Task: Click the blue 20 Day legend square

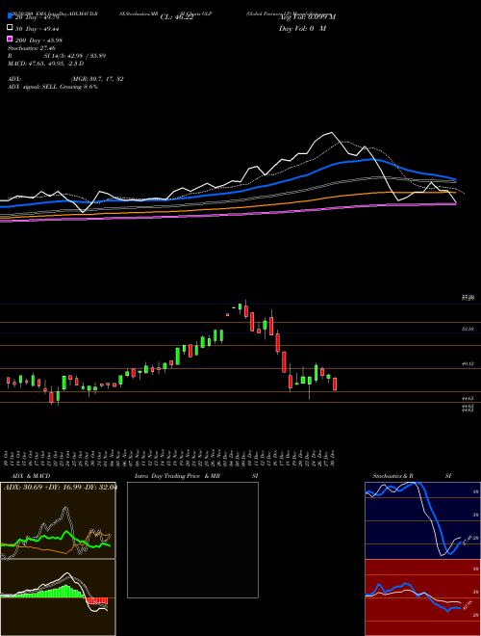Action: point(10,16)
